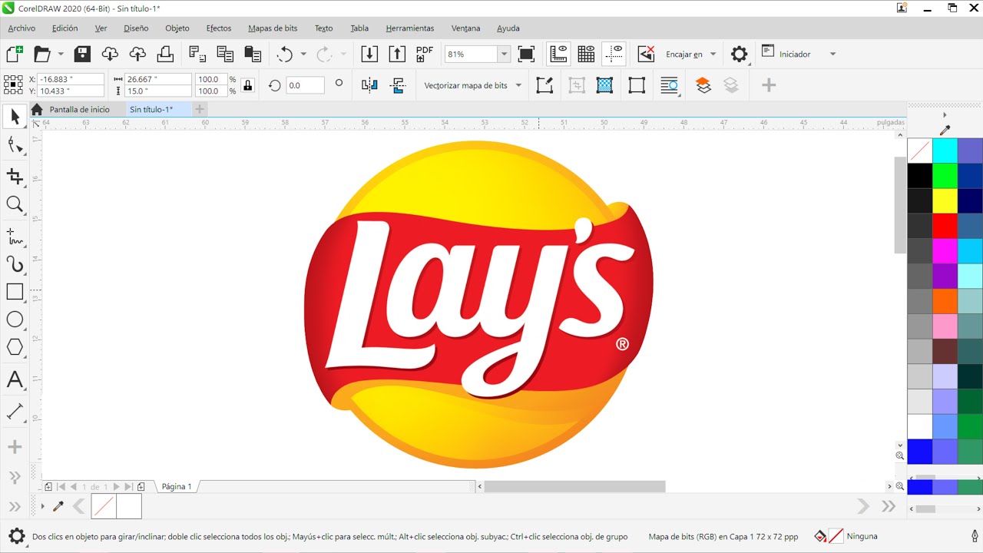Click the Save disk icon
The image size is (983, 553).
click(82, 54)
